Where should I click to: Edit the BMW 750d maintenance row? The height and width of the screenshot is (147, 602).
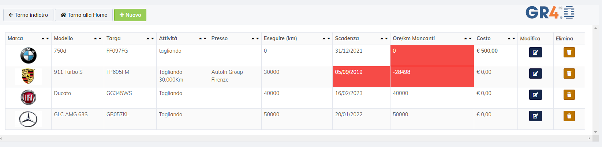(x=535, y=52)
